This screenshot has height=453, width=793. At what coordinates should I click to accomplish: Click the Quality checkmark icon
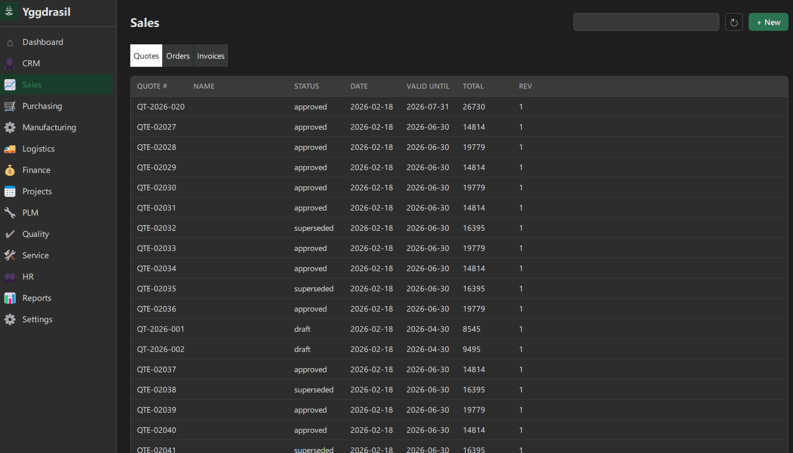coord(10,234)
